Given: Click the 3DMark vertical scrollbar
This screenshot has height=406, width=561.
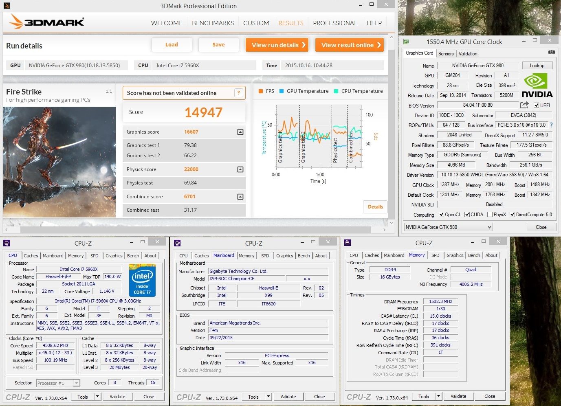Looking at the screenshot, I should [392, 130].
